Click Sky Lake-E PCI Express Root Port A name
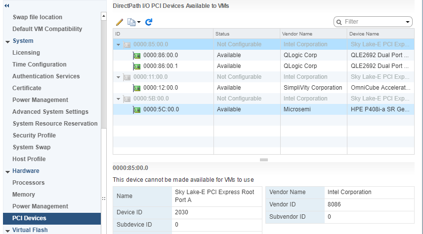 pyautogui.click(x=214, y=196)
